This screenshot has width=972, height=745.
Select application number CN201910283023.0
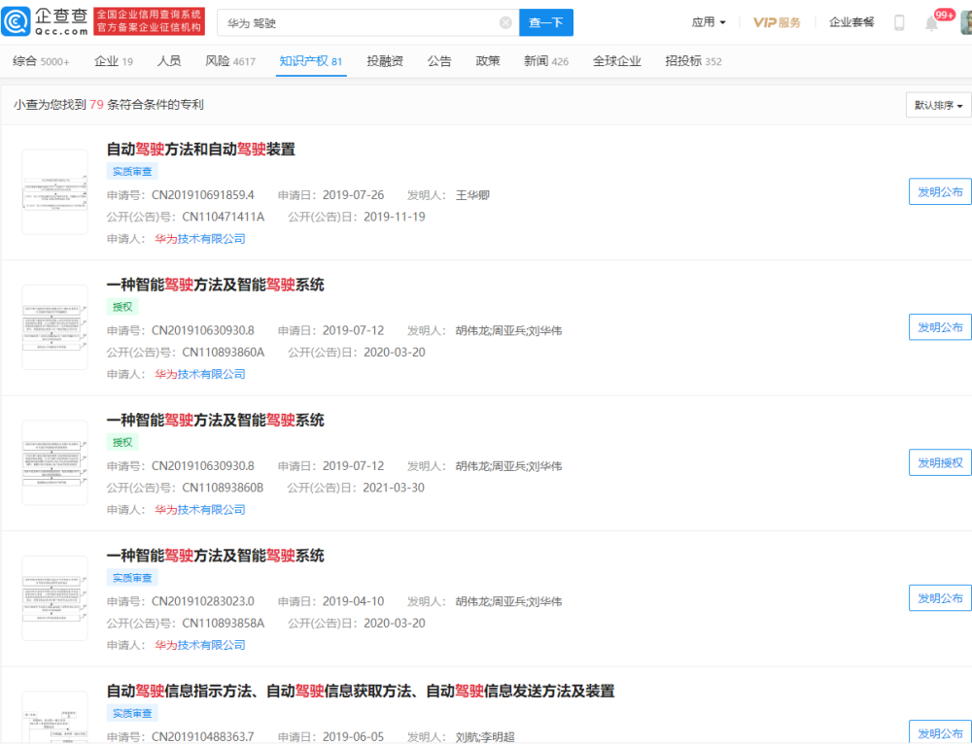pyautogui.click(x=203, y=601)
